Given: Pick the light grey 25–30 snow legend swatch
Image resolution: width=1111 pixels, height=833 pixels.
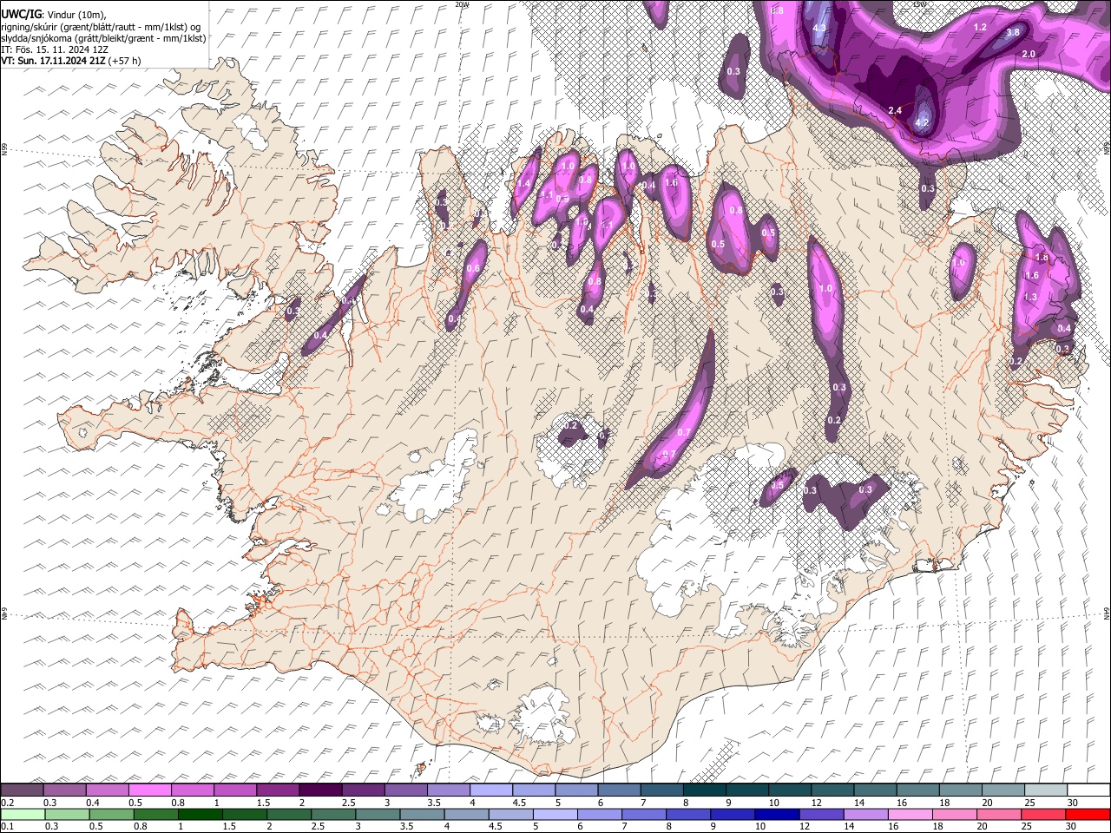Looking at the screenshot, I should 1045,790.
